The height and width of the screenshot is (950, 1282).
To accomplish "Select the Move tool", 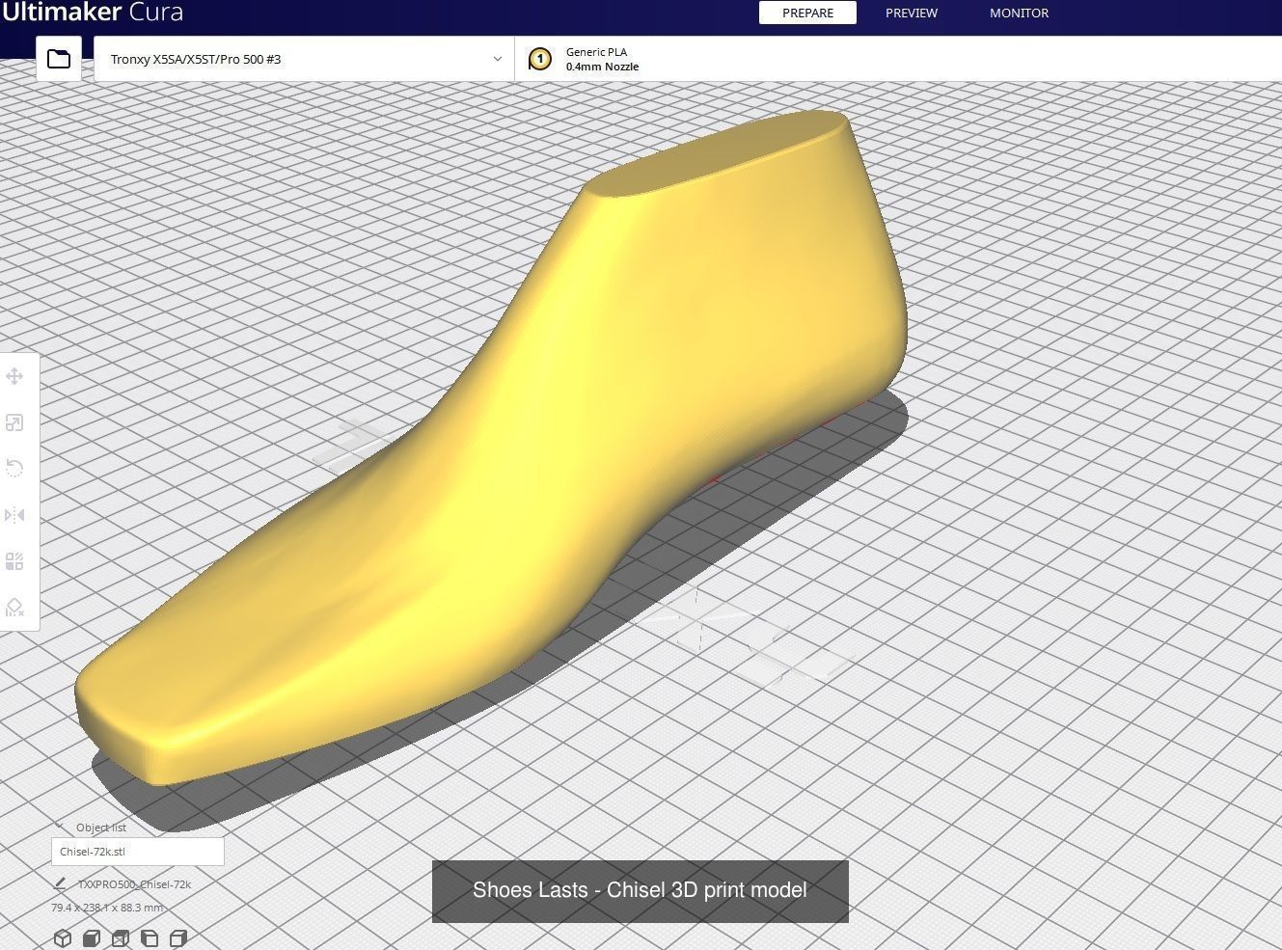I will click(x=14, y=376).
